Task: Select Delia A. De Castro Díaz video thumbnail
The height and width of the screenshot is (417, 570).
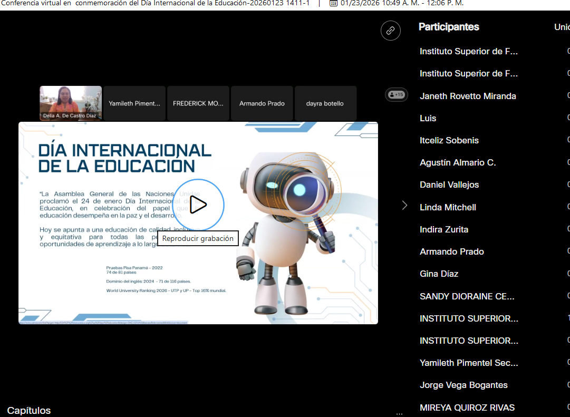Action: pyautogui.click(x=71, y=103)
